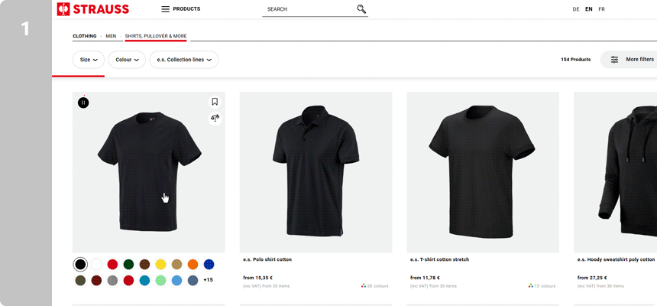Switch language to FR
This screenshot has width=657, height=306.
coord(601,9)
